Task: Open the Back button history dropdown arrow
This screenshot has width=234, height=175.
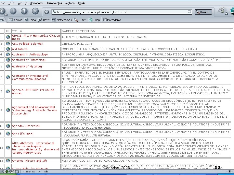Action: point(6,15)
